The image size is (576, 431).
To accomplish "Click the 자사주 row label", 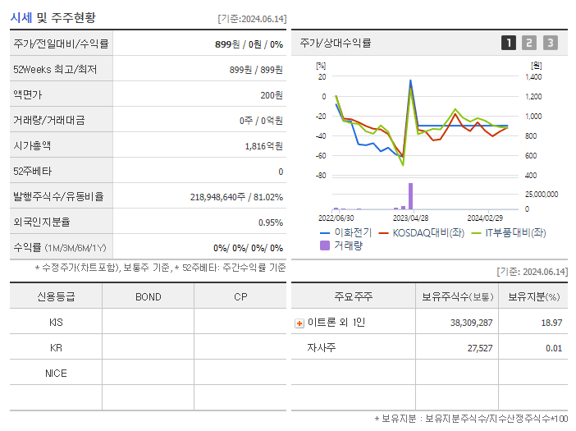I will [322, 347].
